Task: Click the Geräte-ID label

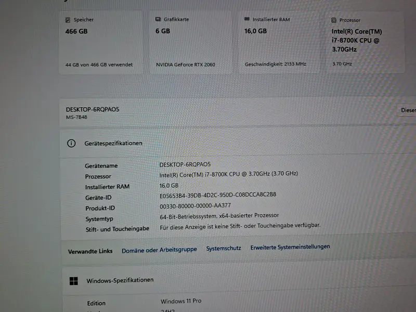Action: 98,198
